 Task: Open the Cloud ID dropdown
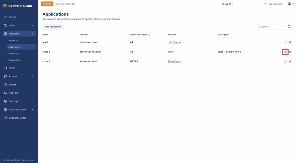point(250,4)
